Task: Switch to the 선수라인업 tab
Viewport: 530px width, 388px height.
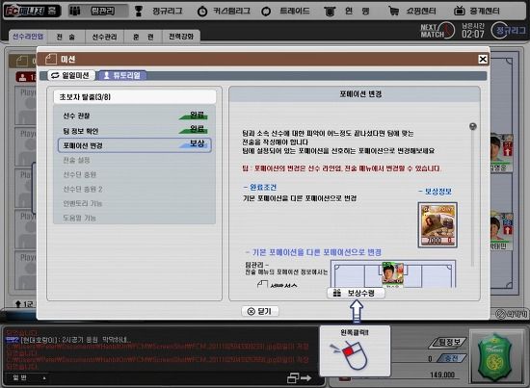Action: point(28,37)
